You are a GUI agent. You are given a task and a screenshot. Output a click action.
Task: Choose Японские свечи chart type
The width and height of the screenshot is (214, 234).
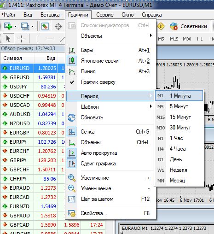click(x=110, y=61)
